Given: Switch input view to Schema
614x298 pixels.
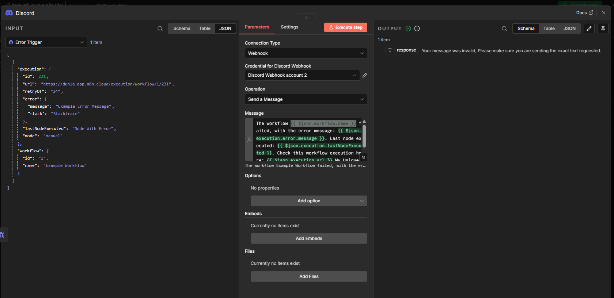Looking at the screenshot, I should (182, 28).
